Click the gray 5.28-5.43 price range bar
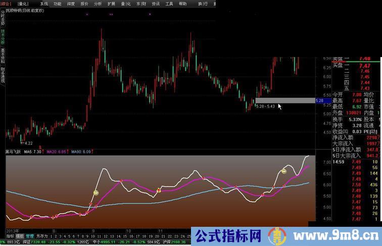This screenshot has height=246, width=382. [x=284, y=101]
